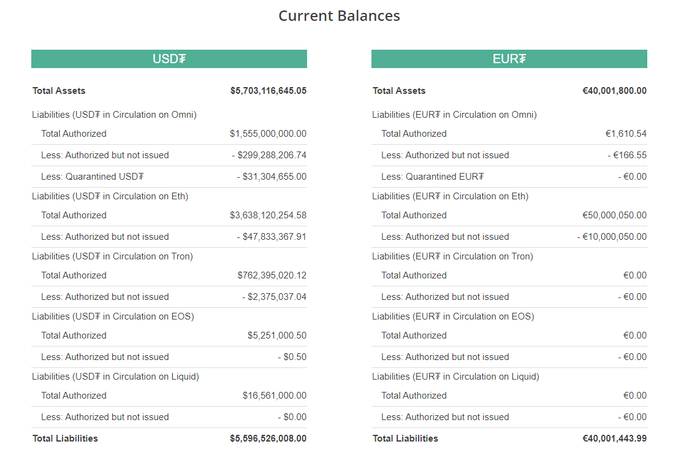The width and height of the screenshot is (681, 452).
Task: Click the Quarantined EUR₮ row label
Action: coord(433,177)
